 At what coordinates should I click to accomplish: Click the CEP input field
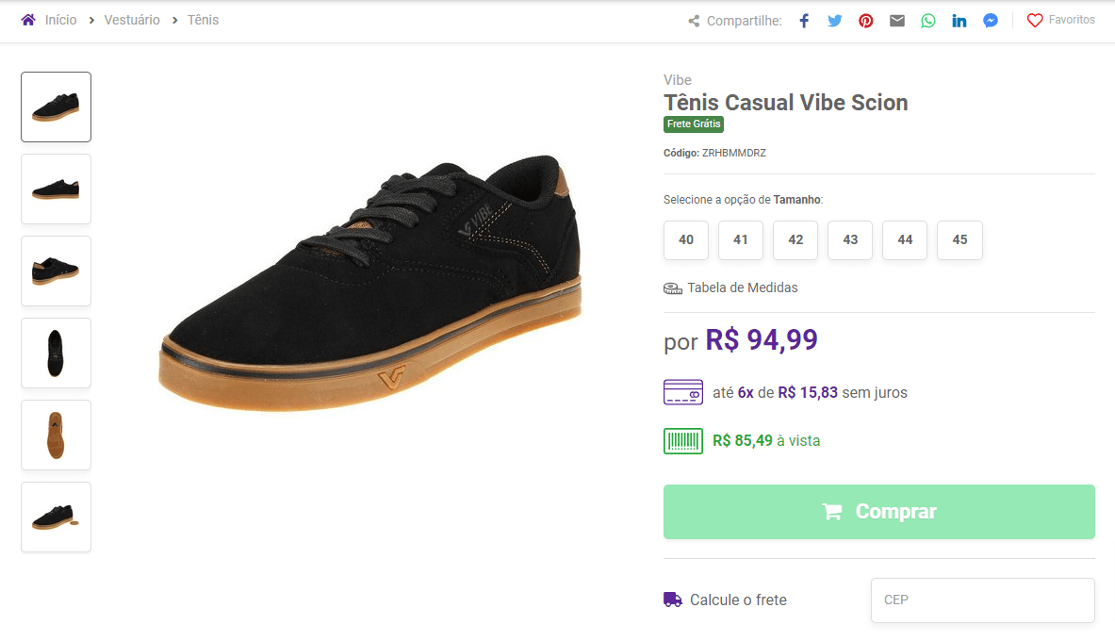coord(983,600)
